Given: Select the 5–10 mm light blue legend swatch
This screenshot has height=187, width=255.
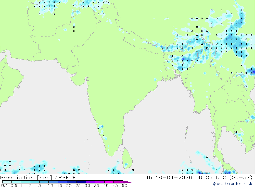Looking at the screenshot, I should 44,182.
